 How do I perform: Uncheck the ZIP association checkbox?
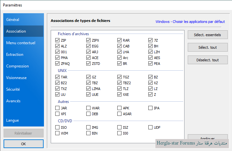click(57, 40)
